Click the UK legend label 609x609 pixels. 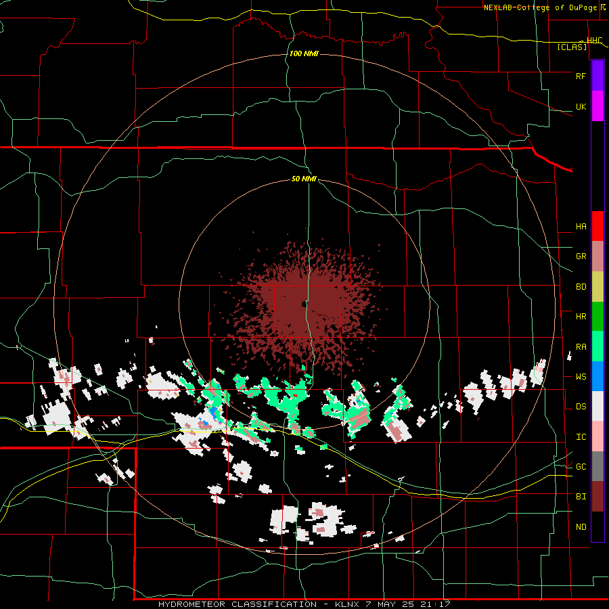(x=581, y=106)
